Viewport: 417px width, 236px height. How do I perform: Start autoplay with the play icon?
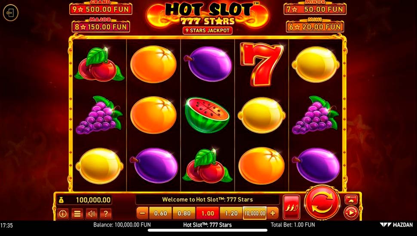pyautogui.click(x=351, y=213)
